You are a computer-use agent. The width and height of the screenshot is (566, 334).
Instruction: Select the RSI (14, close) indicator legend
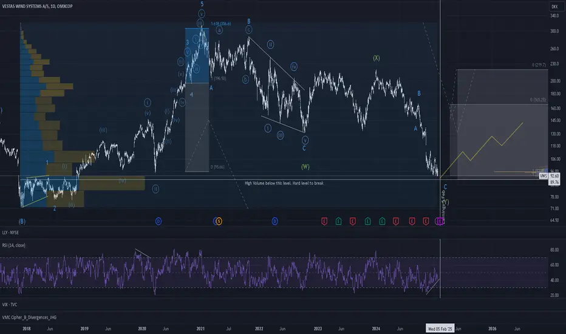pyautogui.click(x=14, y=245)
